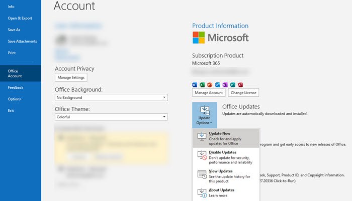The width and height of the screenshot is (352, 201).
Task: Click the Manage Settings button
Action: click(71, 77)
